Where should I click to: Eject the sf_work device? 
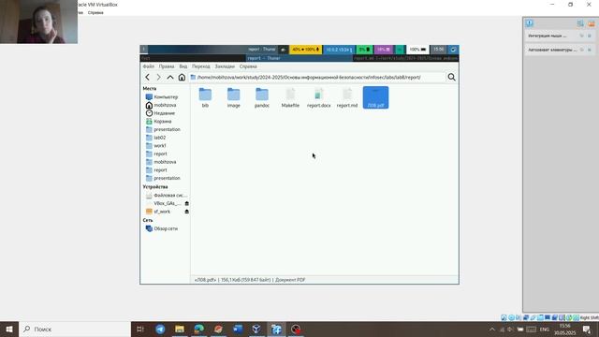(x=187, y=212)
